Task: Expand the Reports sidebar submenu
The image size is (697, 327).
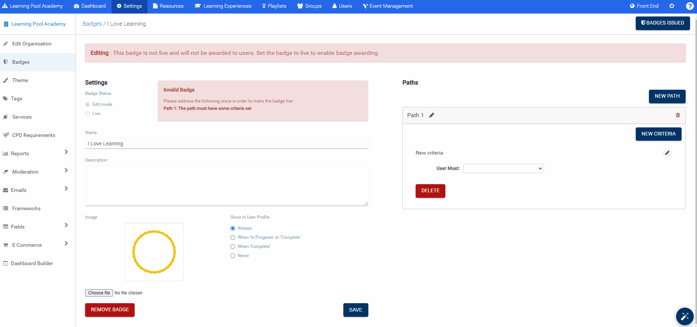Action: [66, 152]
